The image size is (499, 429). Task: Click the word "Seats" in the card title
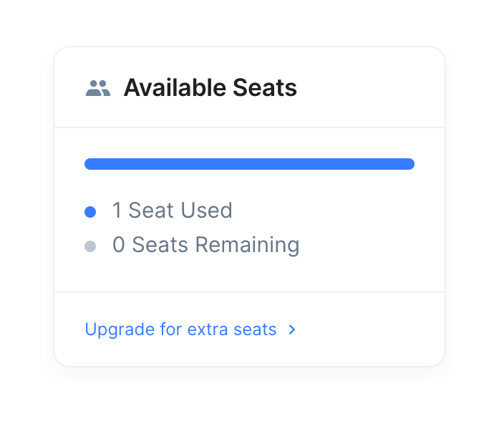(265, 88)
